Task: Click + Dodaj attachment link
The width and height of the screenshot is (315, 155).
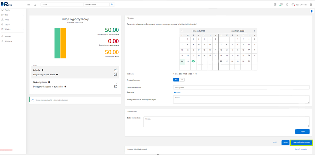Action: click(177, 92)
